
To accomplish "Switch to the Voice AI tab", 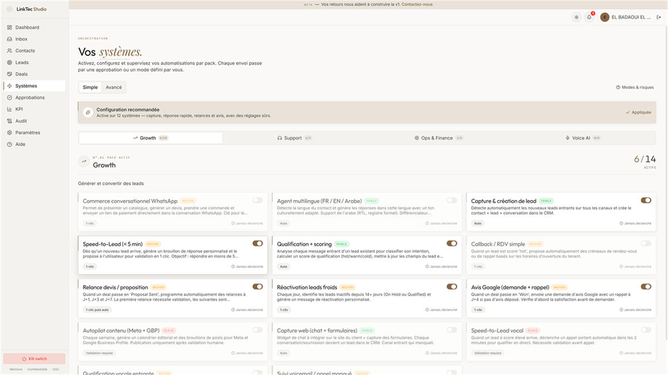I will [583, 138].
